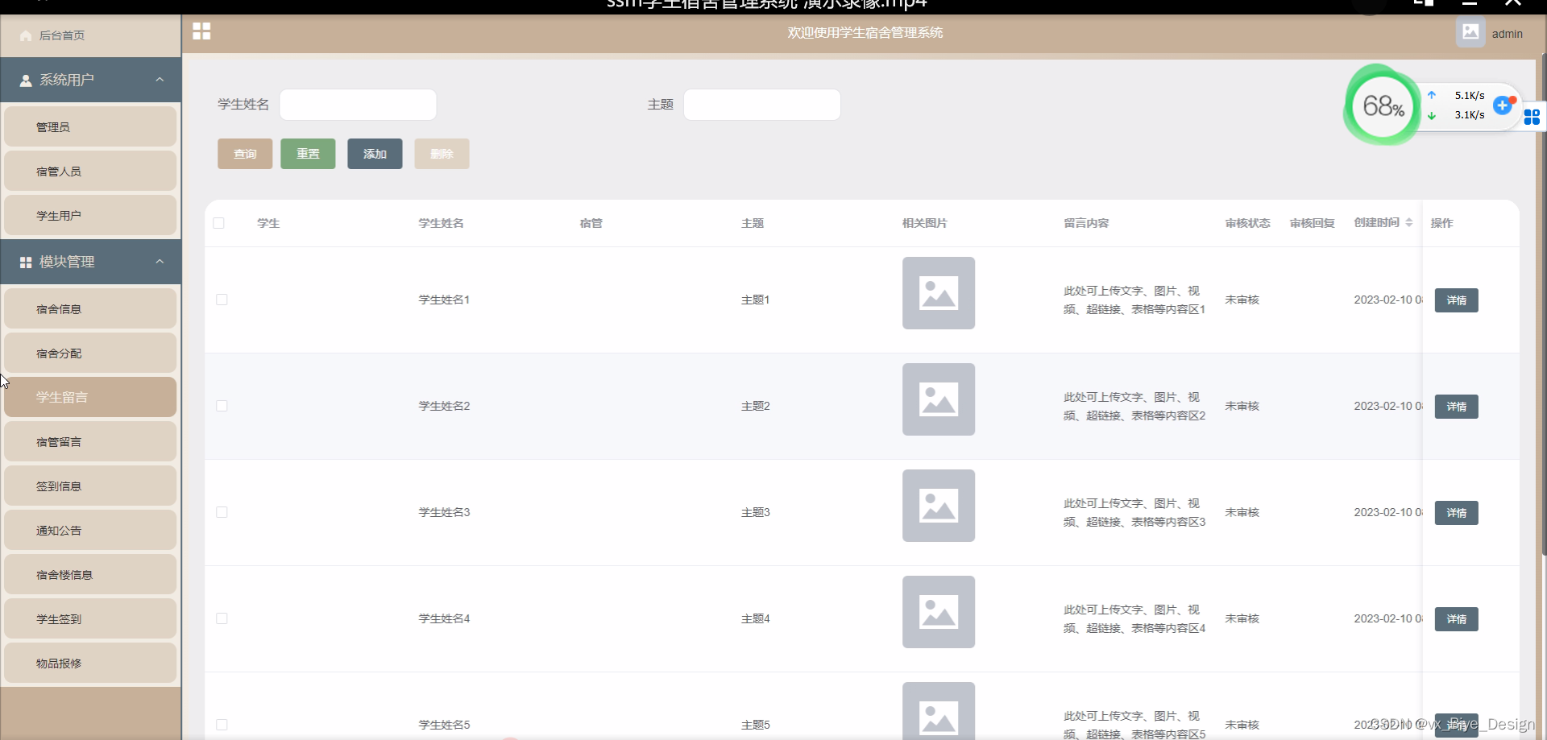Open 通知公告 menu item

click(90, 530)
